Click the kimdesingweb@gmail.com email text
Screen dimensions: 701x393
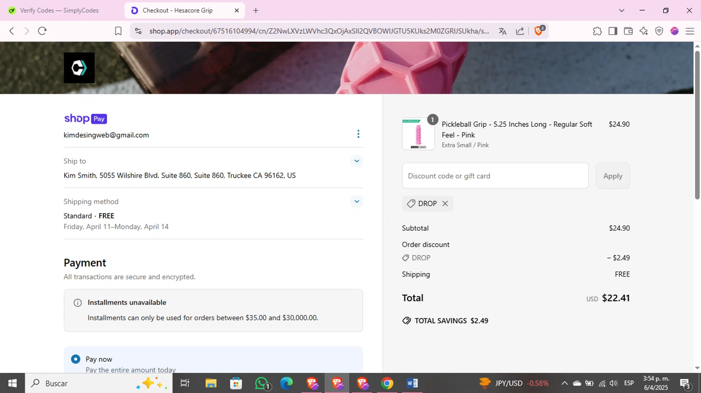click(106, 135)
